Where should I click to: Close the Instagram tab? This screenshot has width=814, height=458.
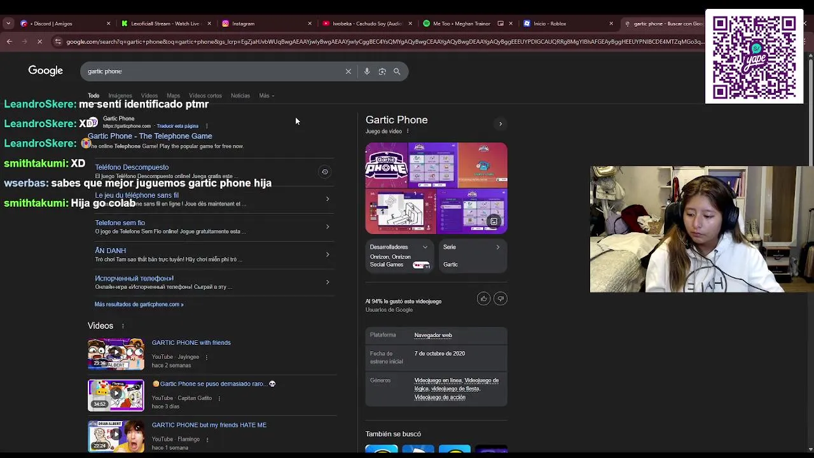[x=310, y=24]
